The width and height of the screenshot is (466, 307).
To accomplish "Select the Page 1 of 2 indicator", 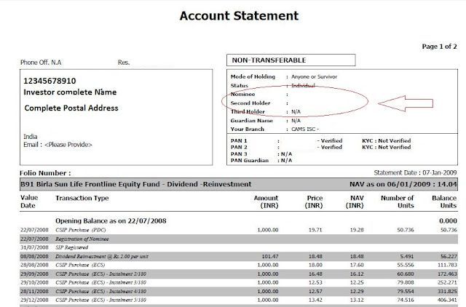I will pyautogui.click(x=439, y=47).
